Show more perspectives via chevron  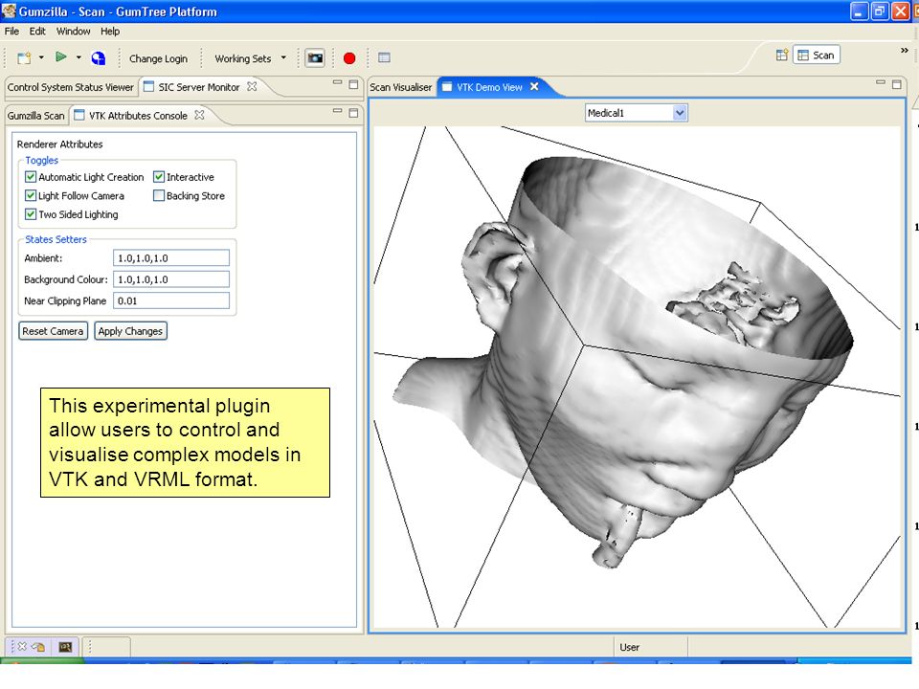coord(905,51)
